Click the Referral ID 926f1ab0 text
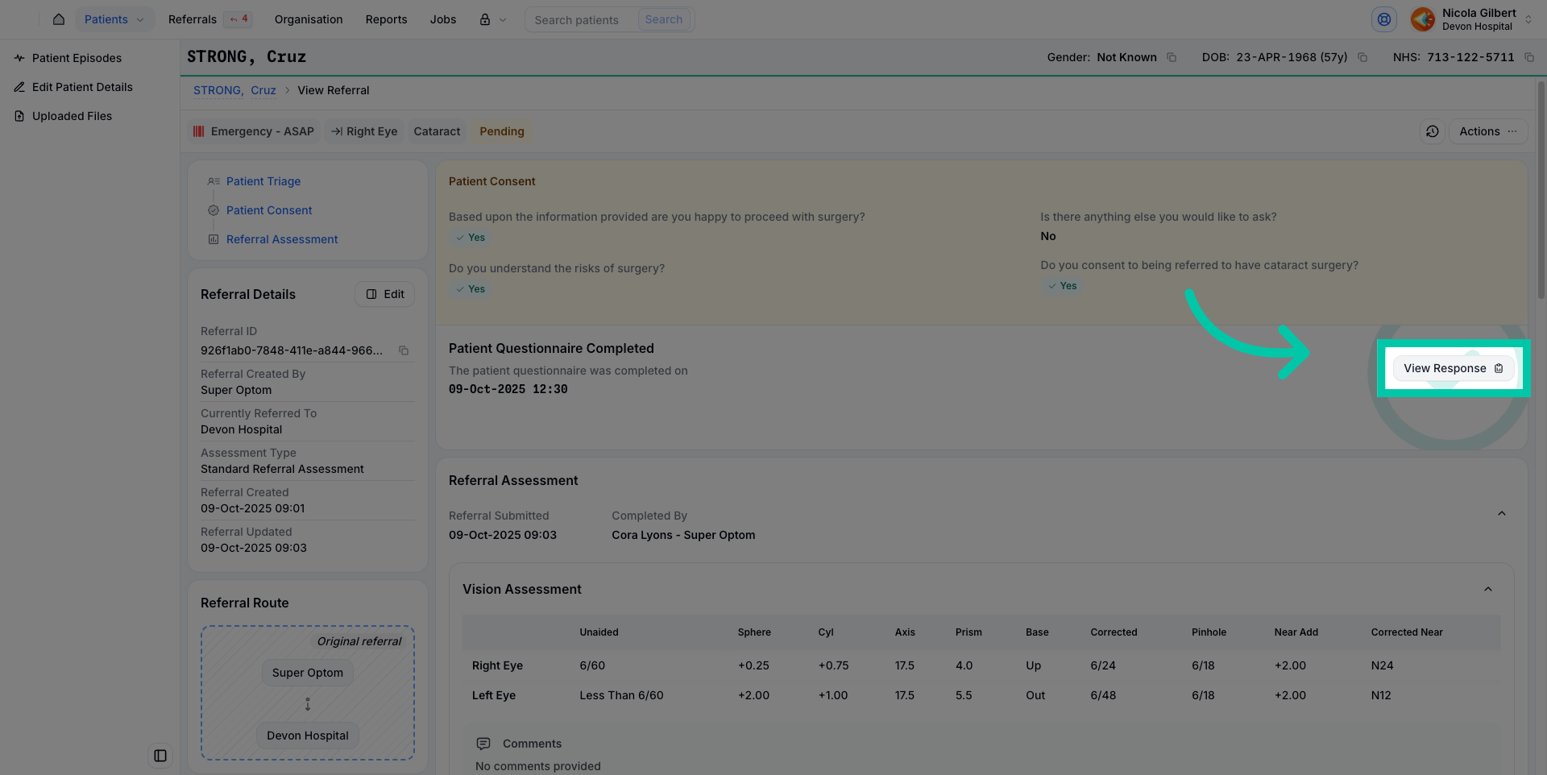 292,350
